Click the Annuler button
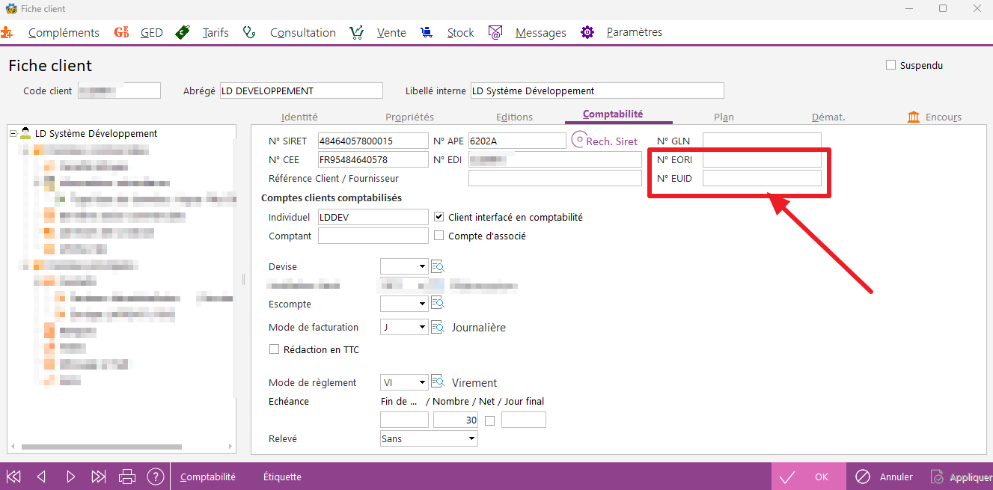Image resolution: width=993 pixels, height=490 pixels. (x=884, y=477)
